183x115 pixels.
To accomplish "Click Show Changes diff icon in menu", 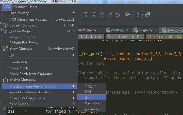I will click(x=5, y=48).
